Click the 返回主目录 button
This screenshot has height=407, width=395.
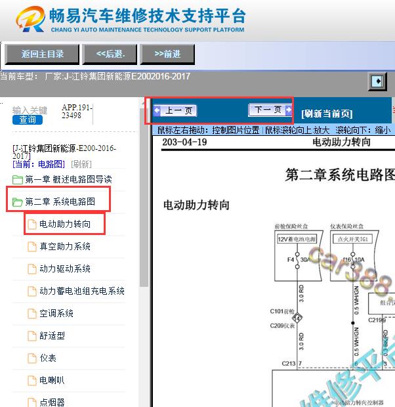[42, 54]
